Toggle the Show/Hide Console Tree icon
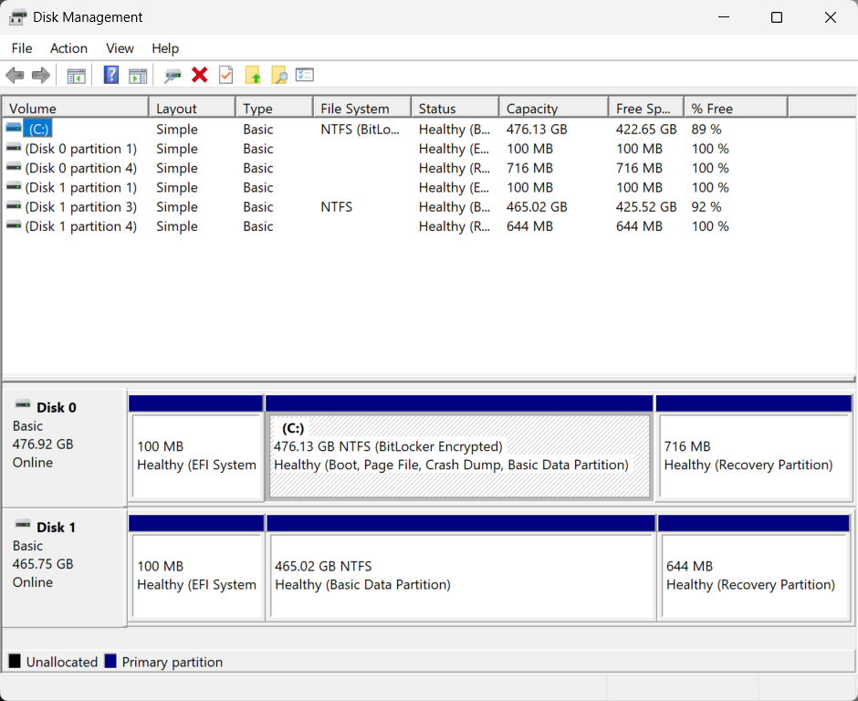858x701 pixels. pyautogui.click(x=77, y=76)
